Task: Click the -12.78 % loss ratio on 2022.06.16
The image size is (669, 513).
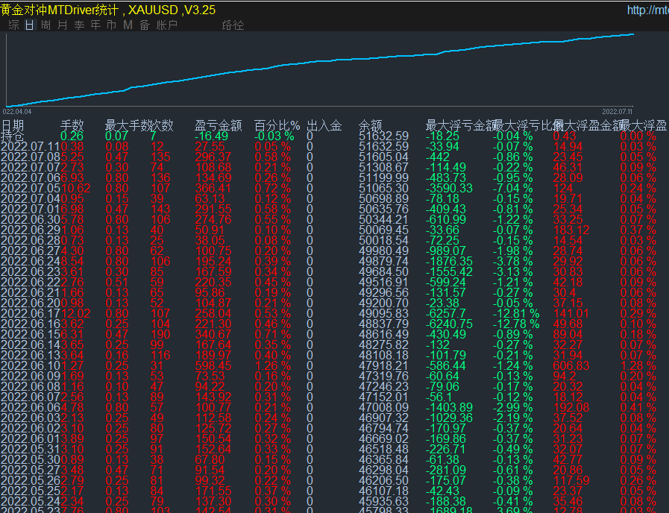Action: 516,324
